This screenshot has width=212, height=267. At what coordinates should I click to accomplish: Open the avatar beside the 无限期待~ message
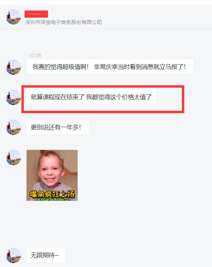[x=13, y=255]
